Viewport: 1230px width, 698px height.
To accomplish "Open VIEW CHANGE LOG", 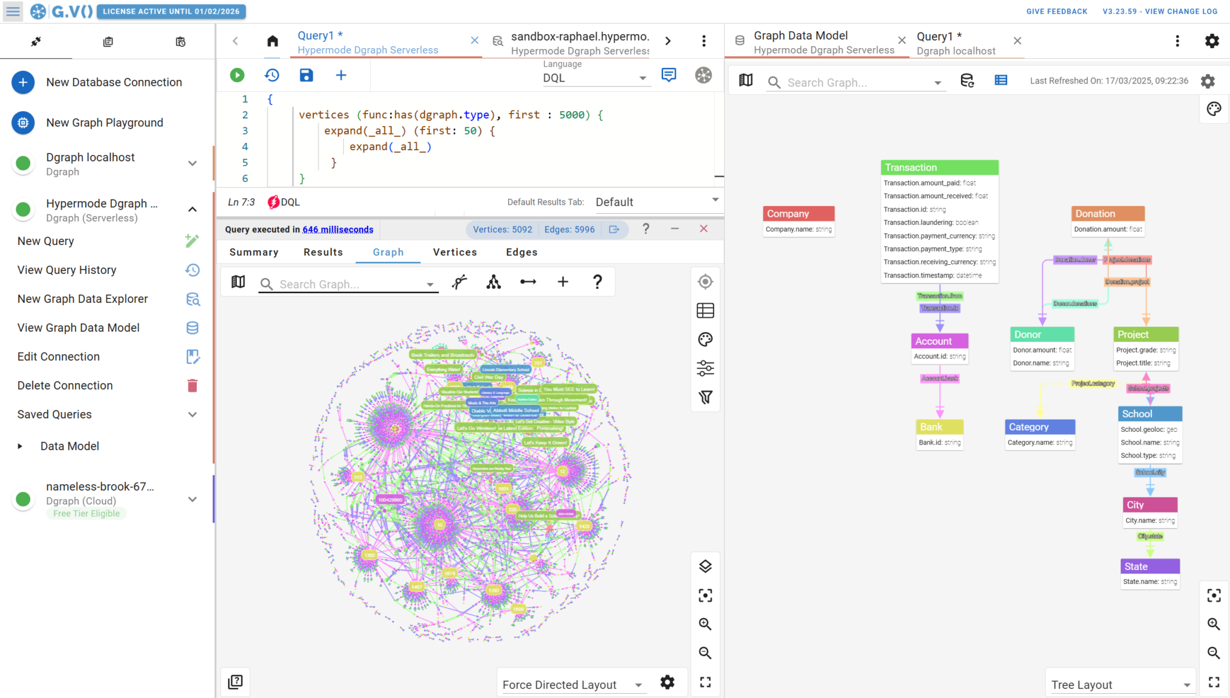I will coord(1160,11).
